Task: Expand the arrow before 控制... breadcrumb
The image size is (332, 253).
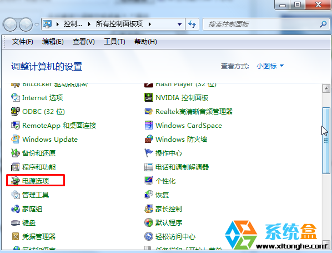Action: [x=57, y=24]
